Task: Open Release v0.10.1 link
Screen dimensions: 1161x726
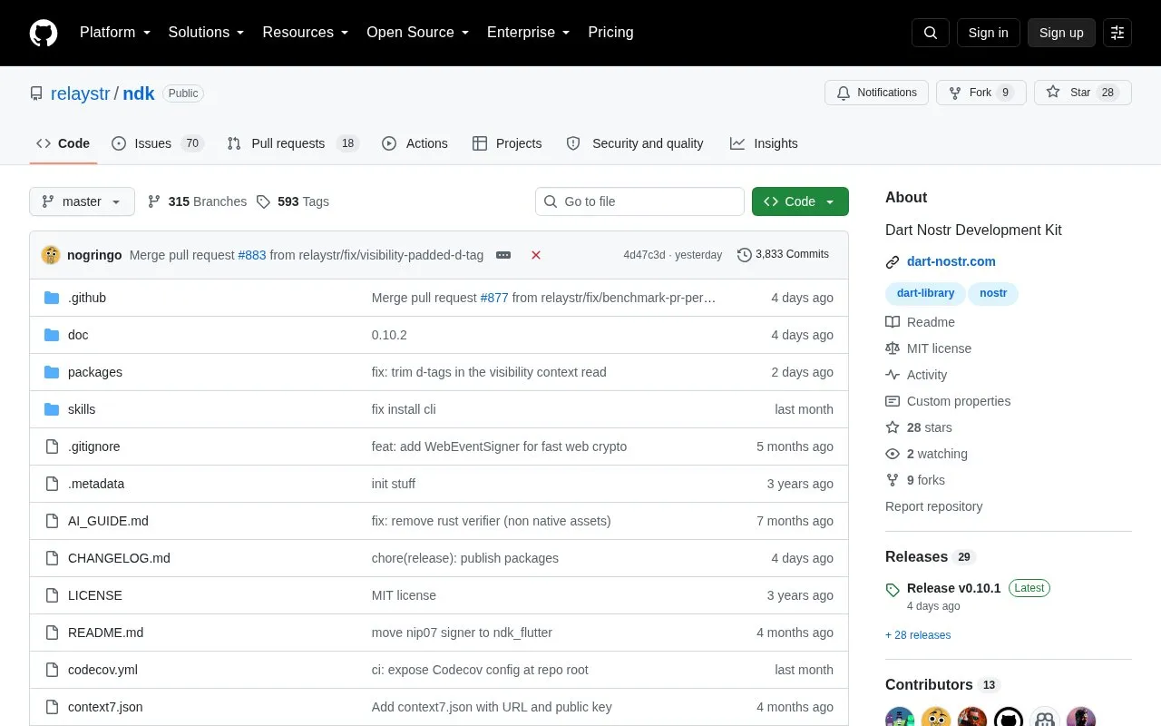Action: point(953,588)
